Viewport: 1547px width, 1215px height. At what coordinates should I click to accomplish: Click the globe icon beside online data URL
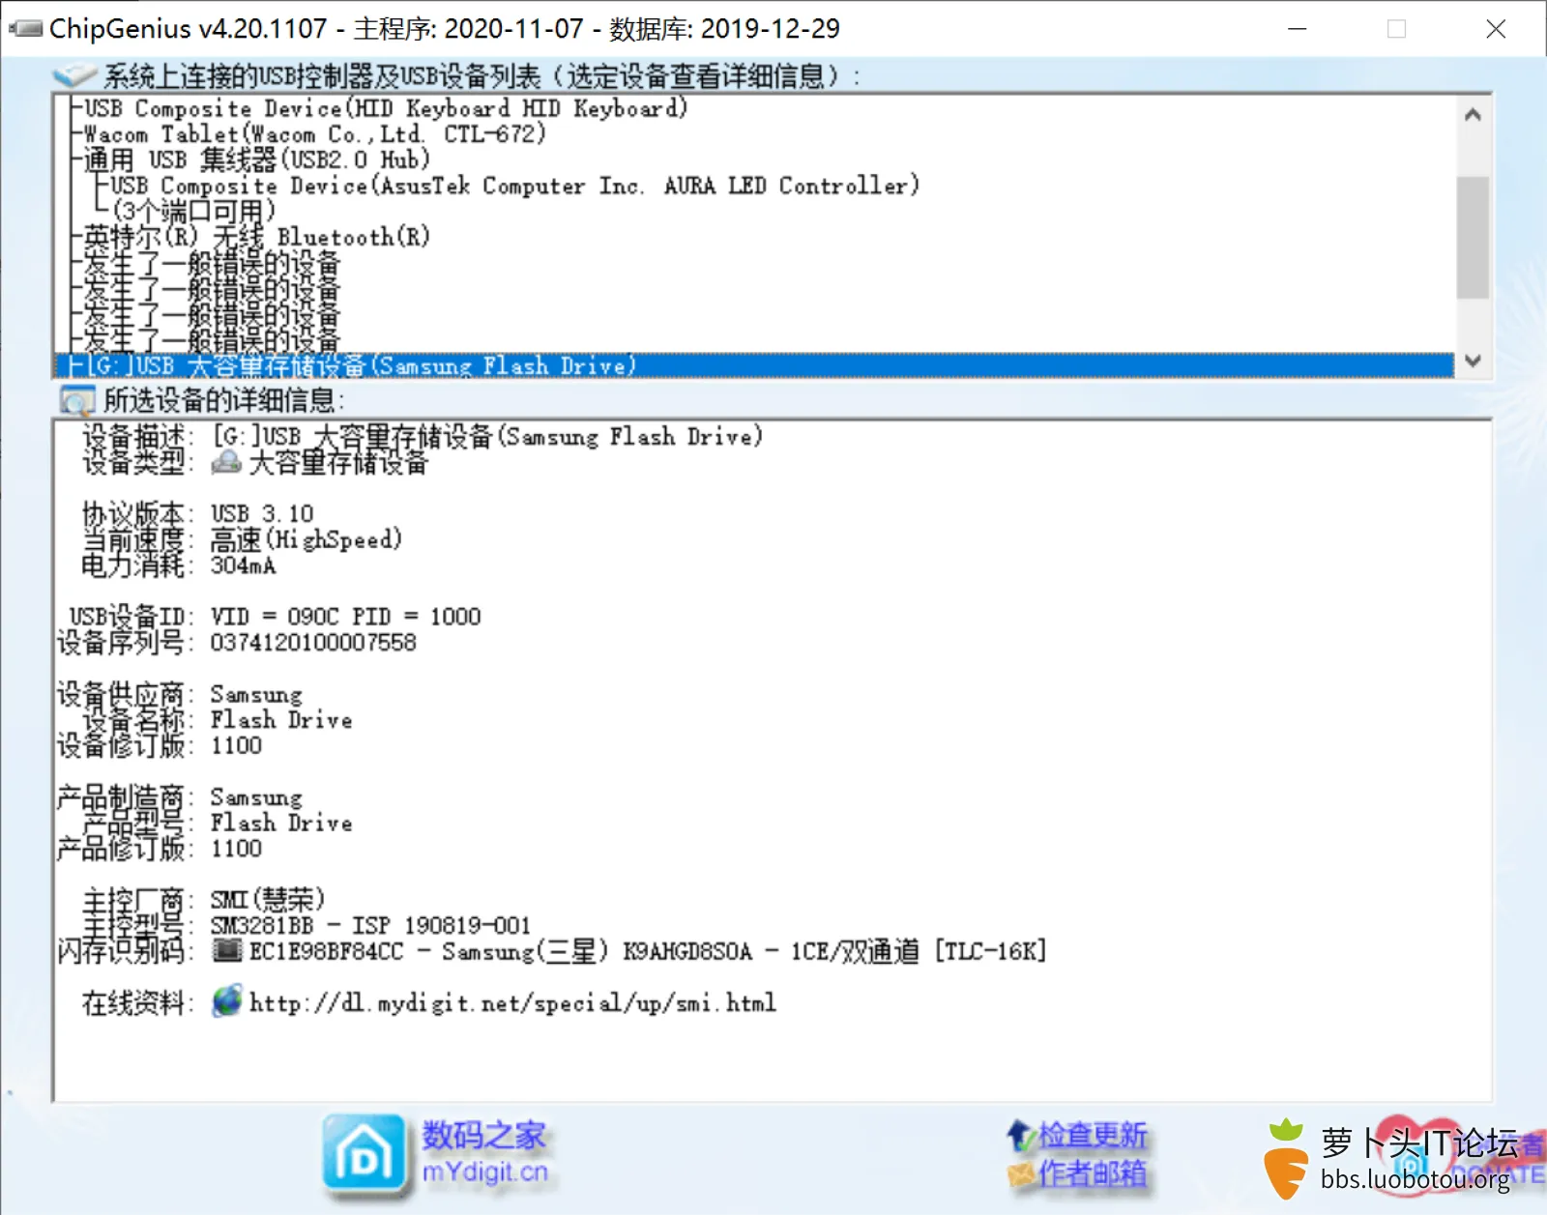tap(227, 1001)
